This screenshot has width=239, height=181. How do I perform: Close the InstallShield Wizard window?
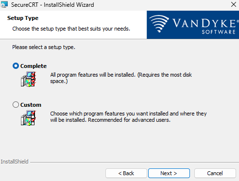pos(233,4)
